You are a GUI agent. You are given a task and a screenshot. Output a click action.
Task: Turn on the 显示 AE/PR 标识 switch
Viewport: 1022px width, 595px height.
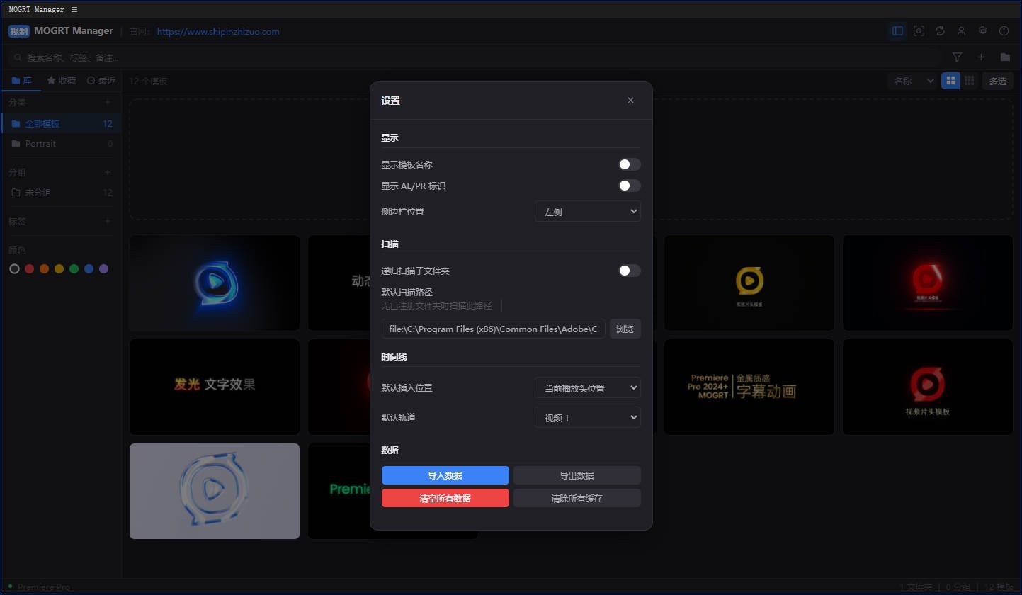[628, 185]
